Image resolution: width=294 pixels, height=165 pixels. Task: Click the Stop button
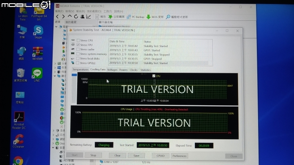pyautogui.click(x=93, y=155)
